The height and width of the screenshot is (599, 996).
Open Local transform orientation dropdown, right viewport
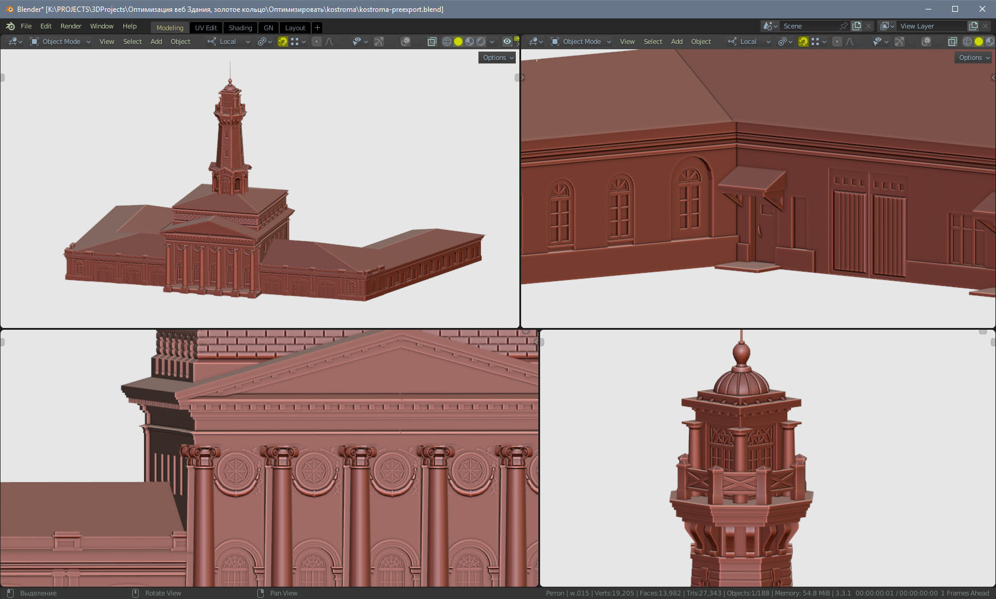749,42
